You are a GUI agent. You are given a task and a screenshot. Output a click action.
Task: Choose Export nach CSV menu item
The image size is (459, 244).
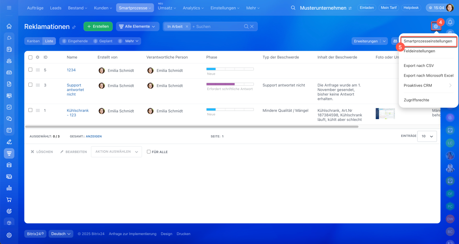tap(418, 65)
